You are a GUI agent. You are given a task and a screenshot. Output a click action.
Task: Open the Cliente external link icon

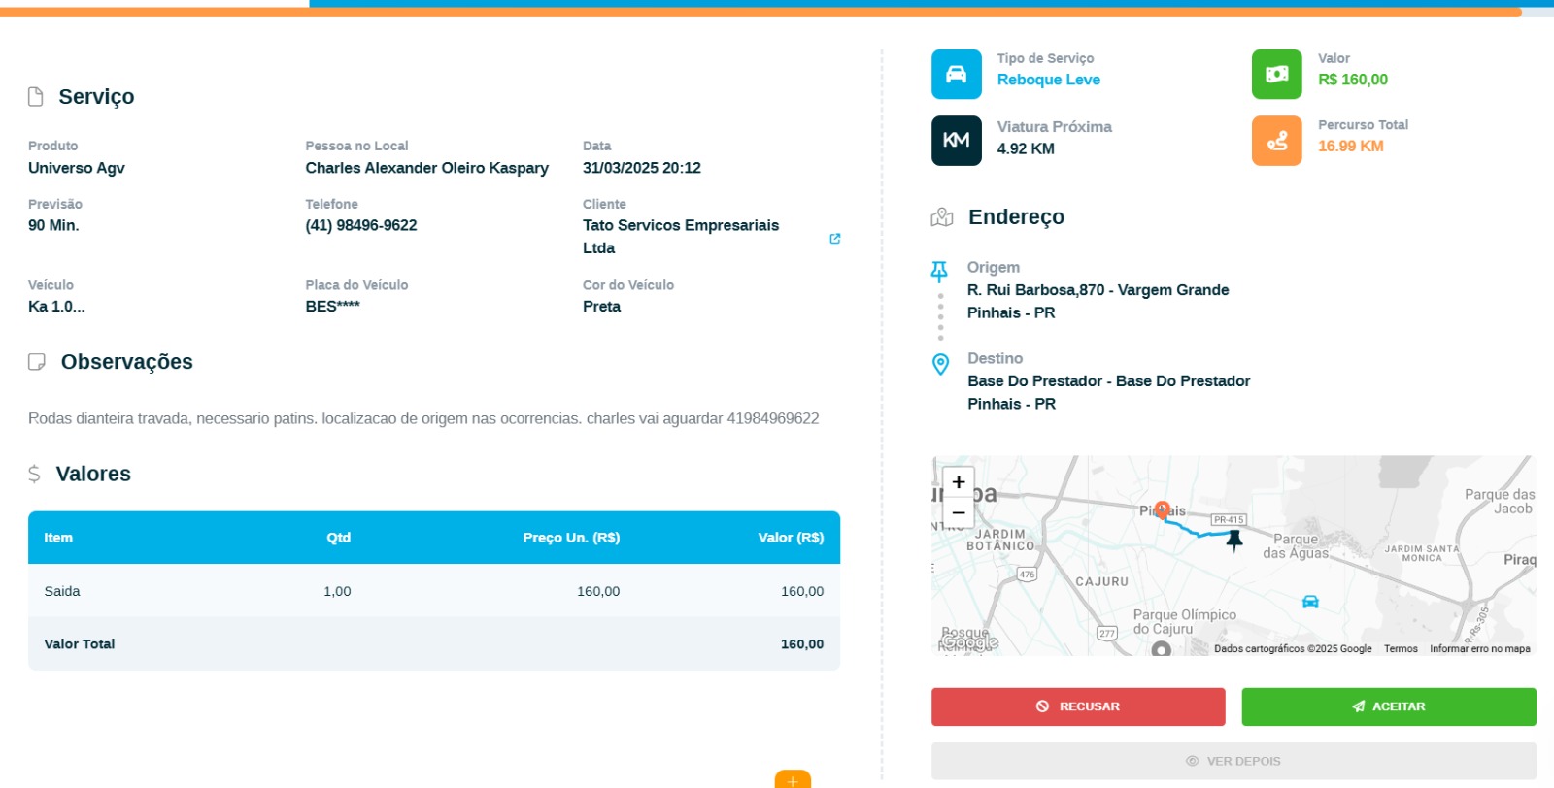[834, 239]
